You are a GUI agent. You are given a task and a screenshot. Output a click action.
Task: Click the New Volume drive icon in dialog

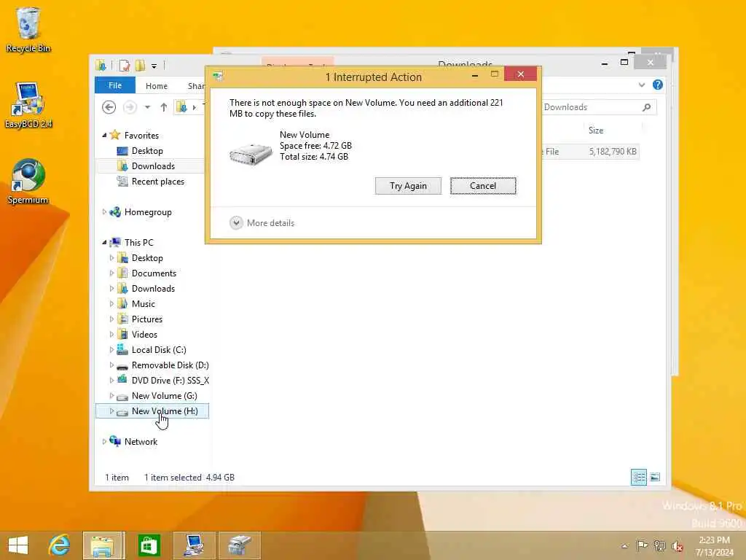[251, 153]
